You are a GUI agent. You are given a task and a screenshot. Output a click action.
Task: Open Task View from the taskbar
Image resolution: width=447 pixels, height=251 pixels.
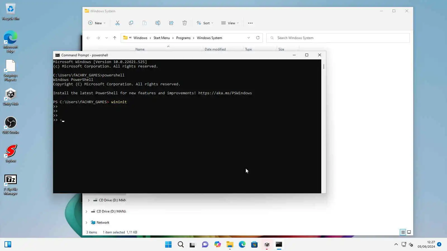click(x=192, y=245)
